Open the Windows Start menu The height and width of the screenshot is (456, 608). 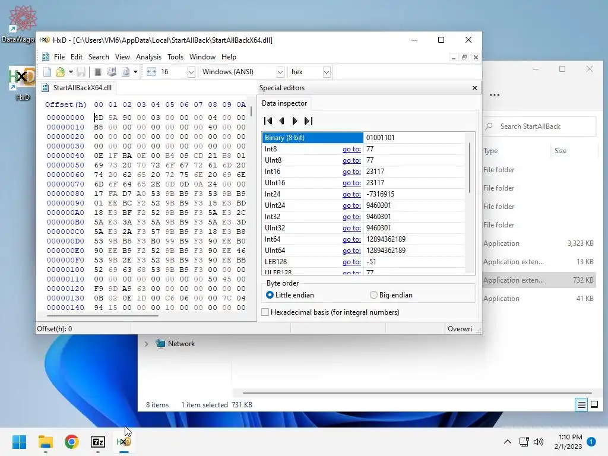[20, 442]
